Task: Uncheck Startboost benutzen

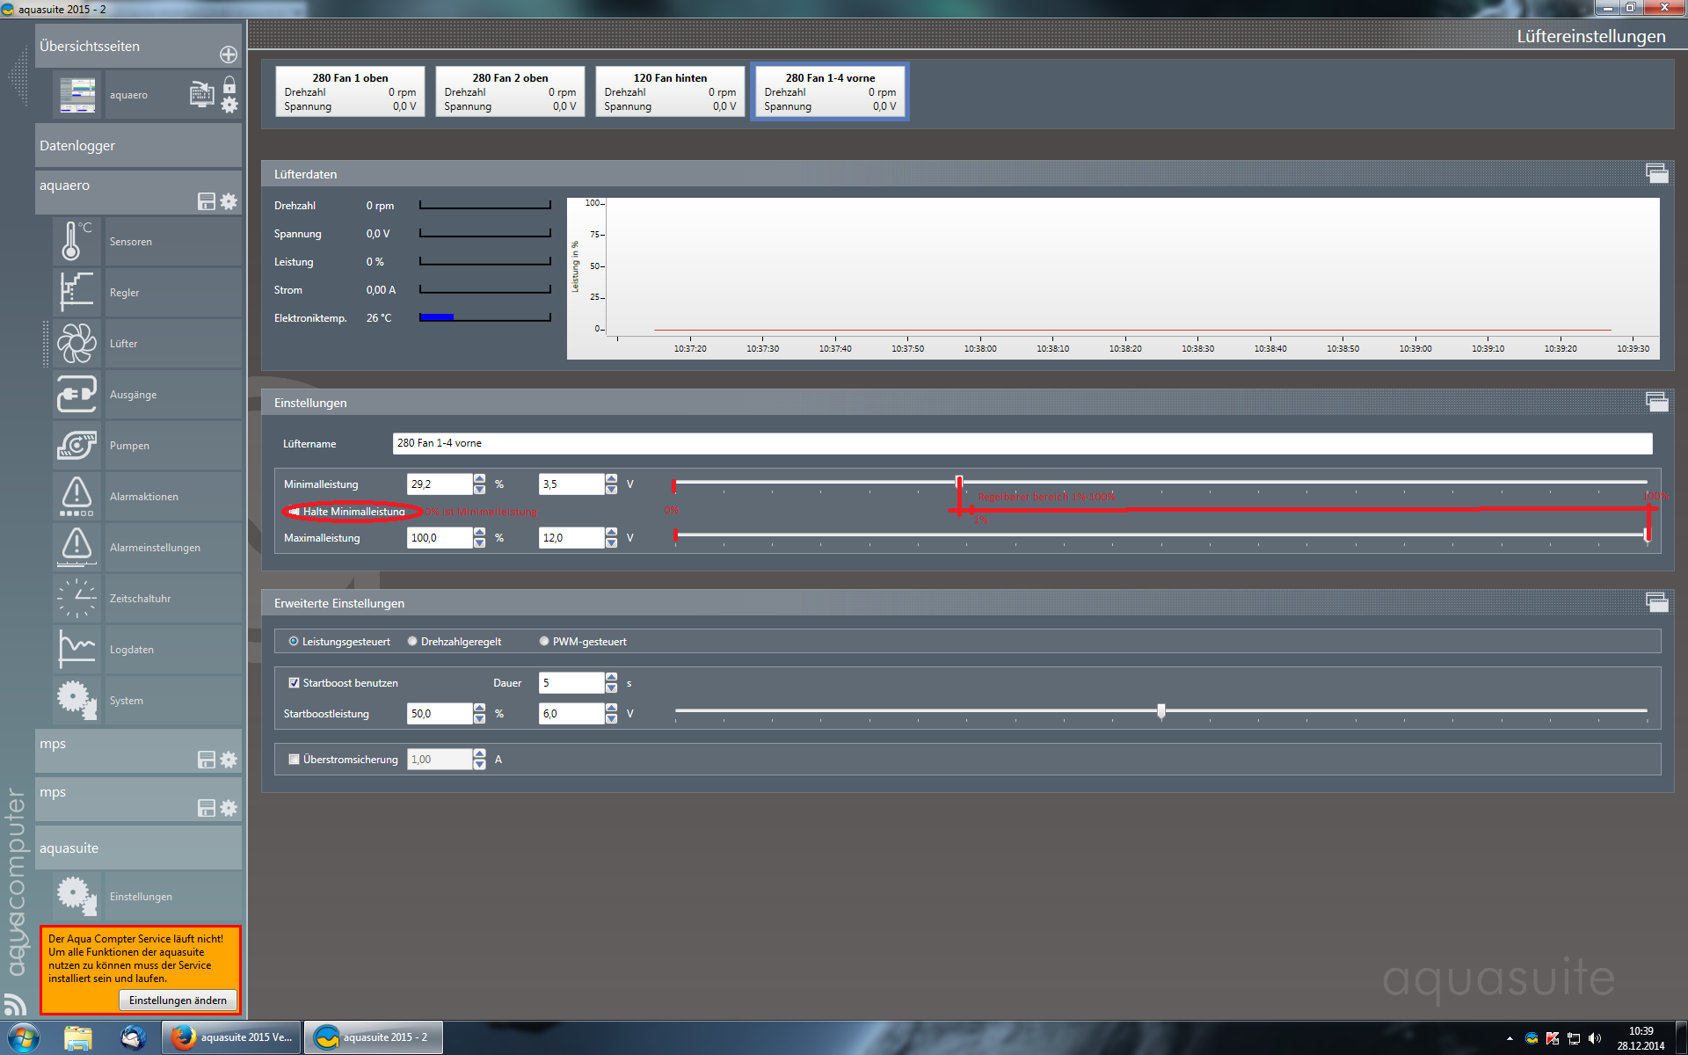Action: (x=294, y=683)
